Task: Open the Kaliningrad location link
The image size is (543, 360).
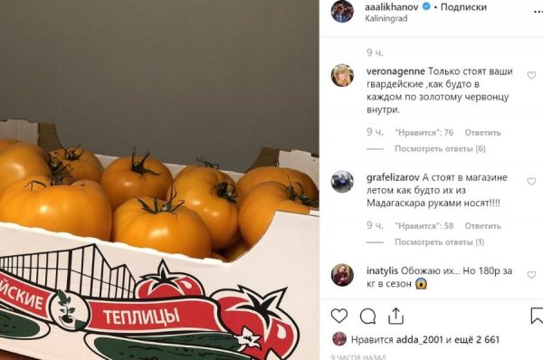Action: coord(386,18)
